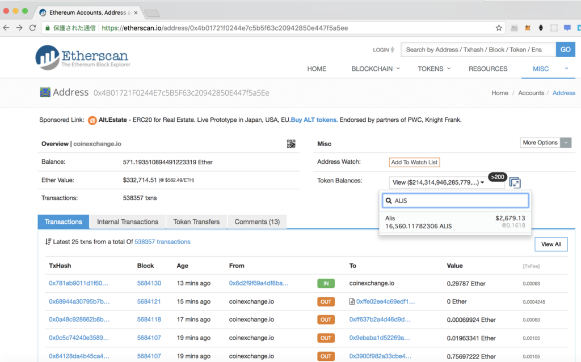Image resolution: width=581 pixels, height=362 pixels.
Task: Click the Accounts breadcrumb link
Action: [531, 93]
